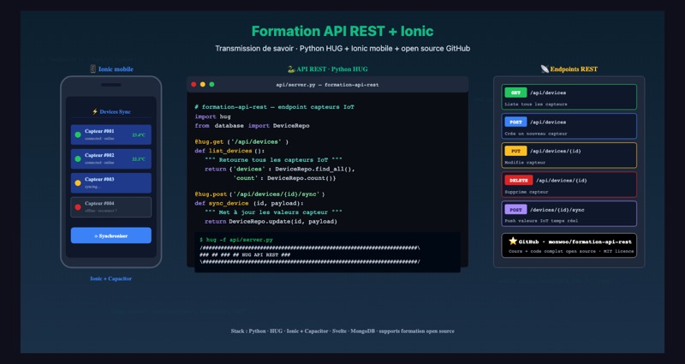
Task: Click 'def sync_device(id, payload):' code line
Action: [249, 203]
